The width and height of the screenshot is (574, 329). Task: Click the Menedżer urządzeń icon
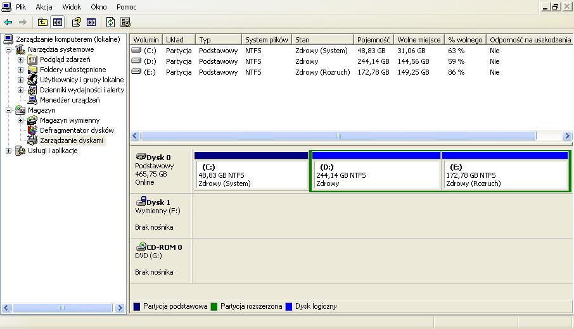click(32, 100)
